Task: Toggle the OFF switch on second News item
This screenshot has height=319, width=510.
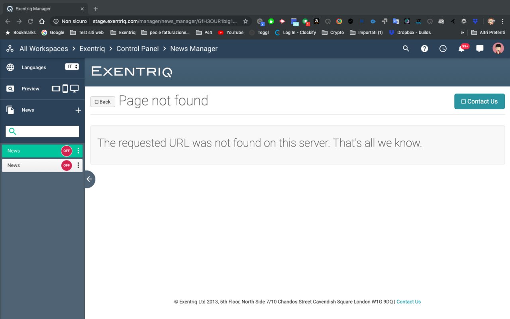Action: coord(67,165)
